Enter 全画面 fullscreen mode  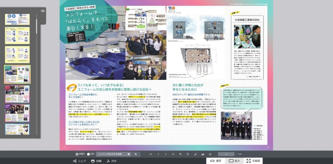click(253, 161)
